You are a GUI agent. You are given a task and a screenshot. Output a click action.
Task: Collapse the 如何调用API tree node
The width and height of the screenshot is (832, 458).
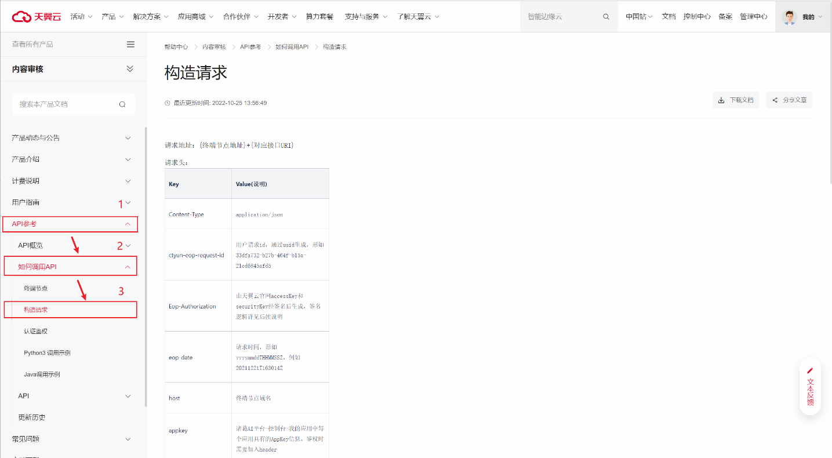coord(128,267)
